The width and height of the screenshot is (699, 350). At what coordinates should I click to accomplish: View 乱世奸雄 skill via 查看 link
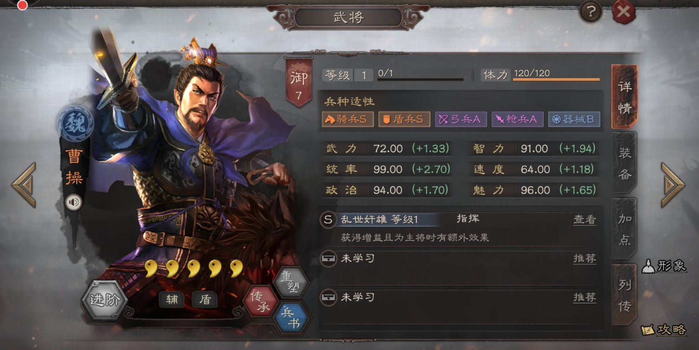(585, 220)
